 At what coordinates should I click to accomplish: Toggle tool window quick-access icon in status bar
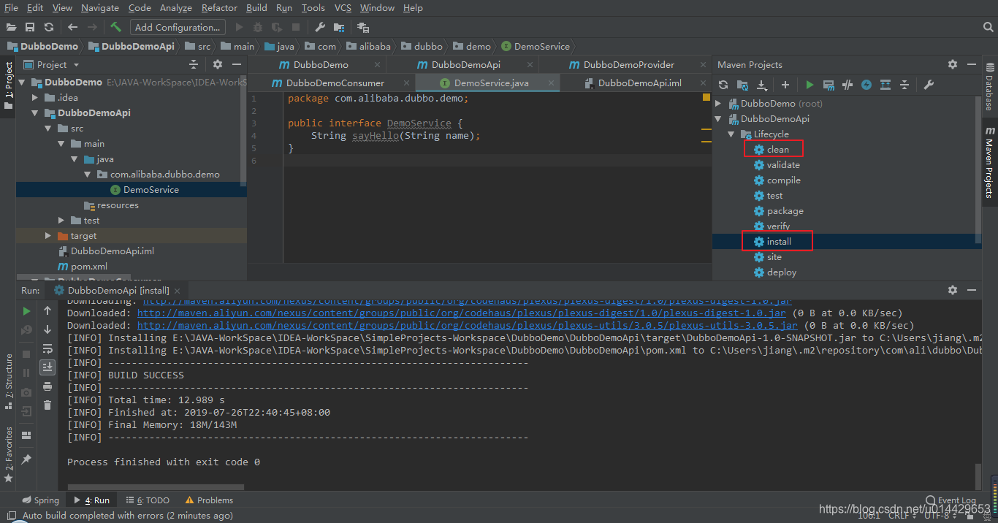point(11,516)
